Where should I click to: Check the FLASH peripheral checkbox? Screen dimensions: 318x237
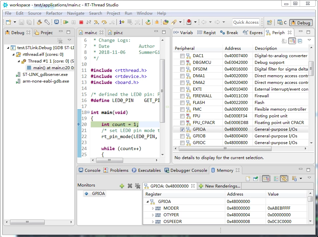pos(182,103)
